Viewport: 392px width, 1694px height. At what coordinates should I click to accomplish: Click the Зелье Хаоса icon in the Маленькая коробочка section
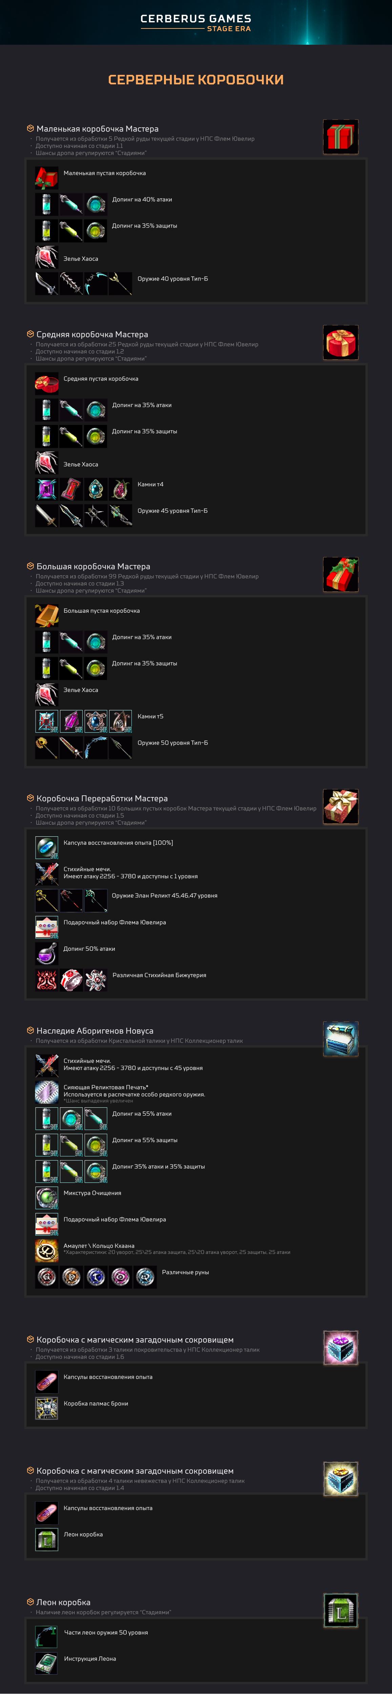(x=47, y=257)
